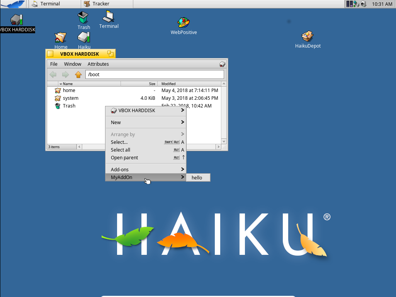
Task: Click the May 3, 2018 at 2:06:45 PM date
Action: (x=190, y=98)
